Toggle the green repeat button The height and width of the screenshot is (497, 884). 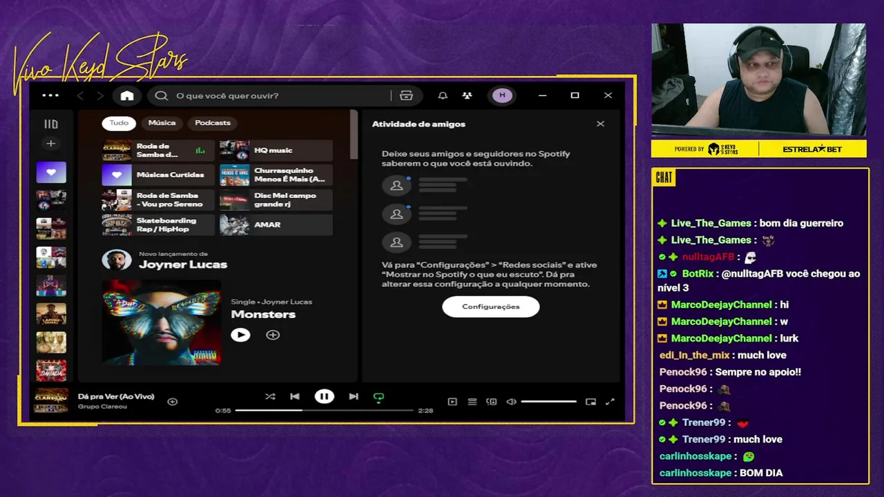pos(378,397)
